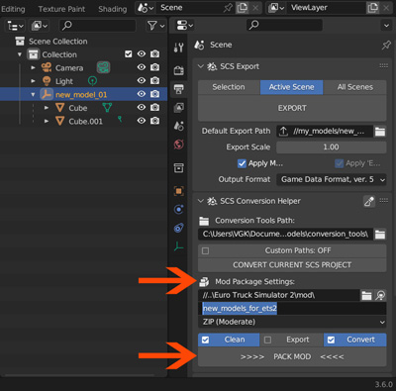Open the properties editor type dropdown
This screenshot has width=396, height=391.
tap(184, 25)
